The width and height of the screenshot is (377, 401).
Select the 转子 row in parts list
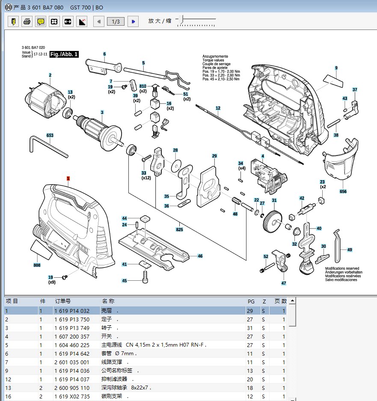point(145,328)
